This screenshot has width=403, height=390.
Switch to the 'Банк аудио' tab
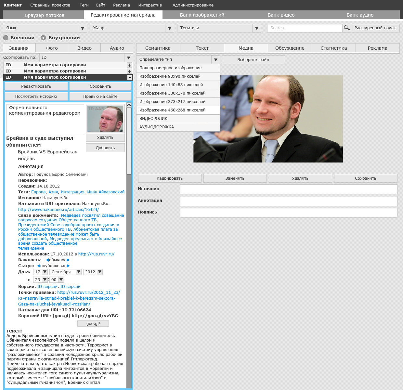pos(360,15)
